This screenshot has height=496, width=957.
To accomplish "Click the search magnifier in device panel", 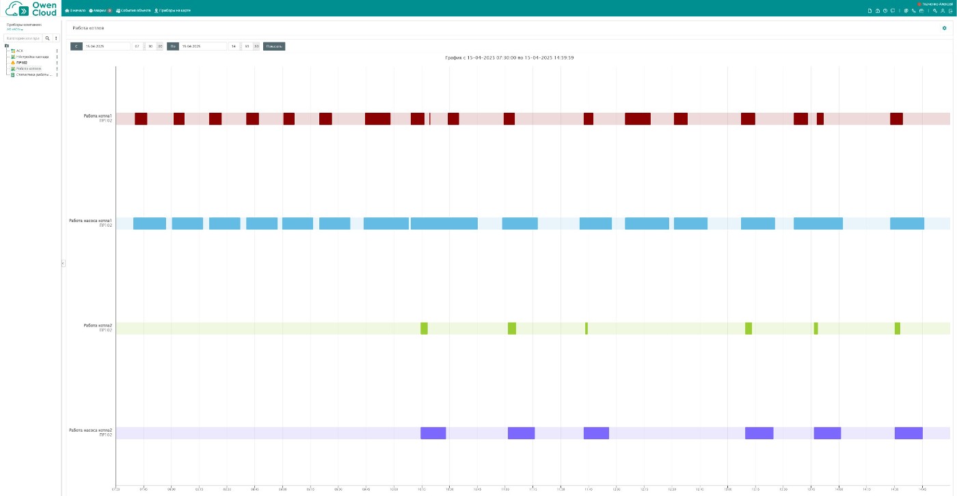I will click(x=47, y=38).
